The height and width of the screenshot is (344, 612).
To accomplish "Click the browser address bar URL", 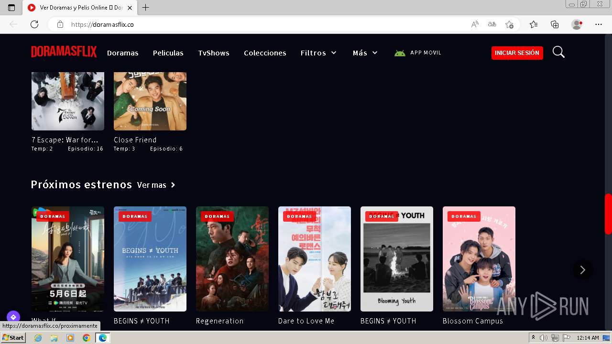I will click(x=102, y=24).
